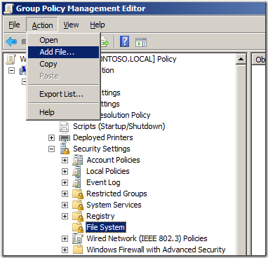The width and height of the screenshot is (268, 258).
Task: Expand the Registry node
Action: (x=65, y=216)
